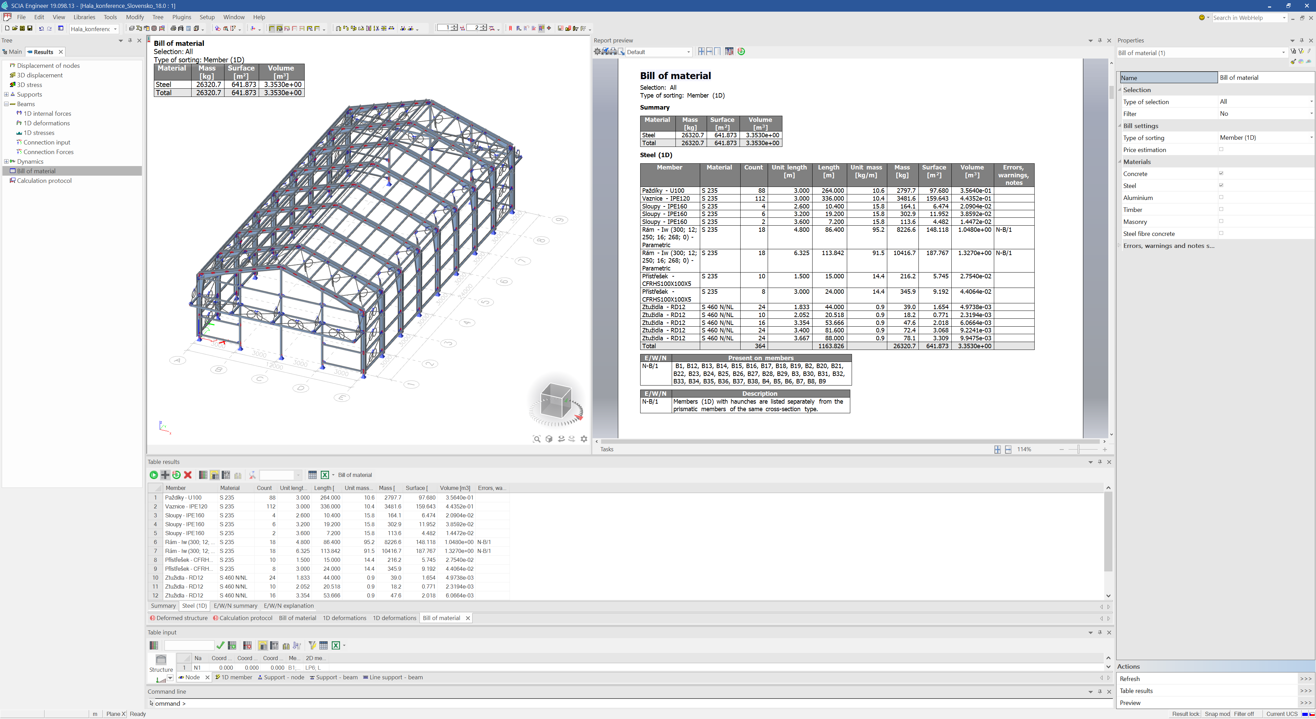The width and height of the screenshot is (1316, 719).
Task: Click the gear icon at 3D view bottom-right
Action: (x=584, y=439)
